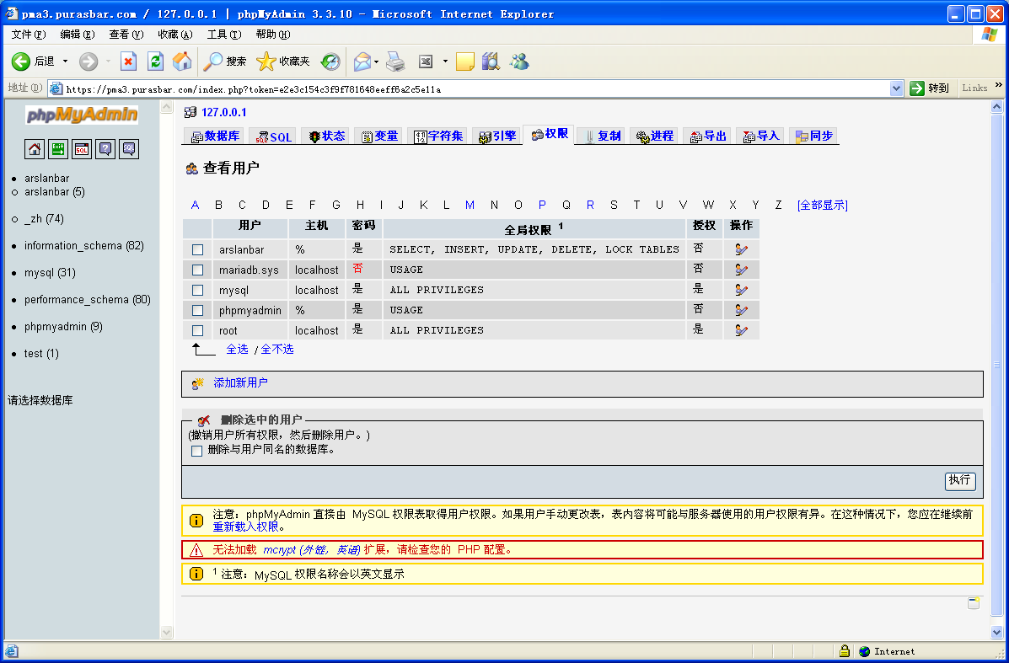Check the box for user phpmyadmin
Viewport: 1009px width, 663px height.
click(x=197, y=311)
